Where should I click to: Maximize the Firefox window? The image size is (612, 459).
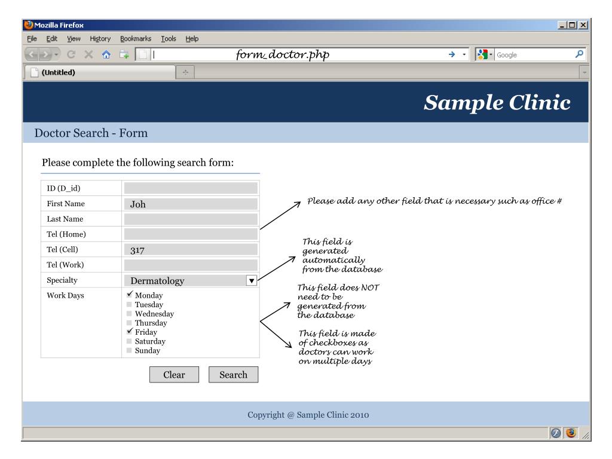tap(572, 25)
